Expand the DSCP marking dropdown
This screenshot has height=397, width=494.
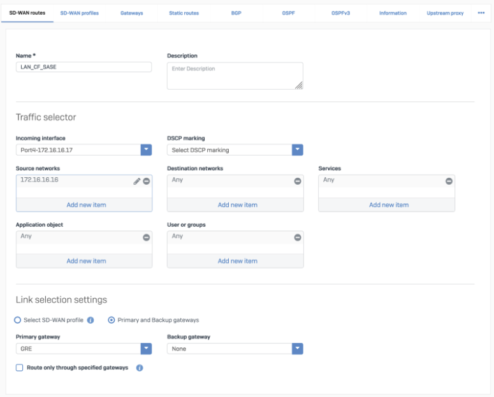pyautogui.click(x=298, y=150)
